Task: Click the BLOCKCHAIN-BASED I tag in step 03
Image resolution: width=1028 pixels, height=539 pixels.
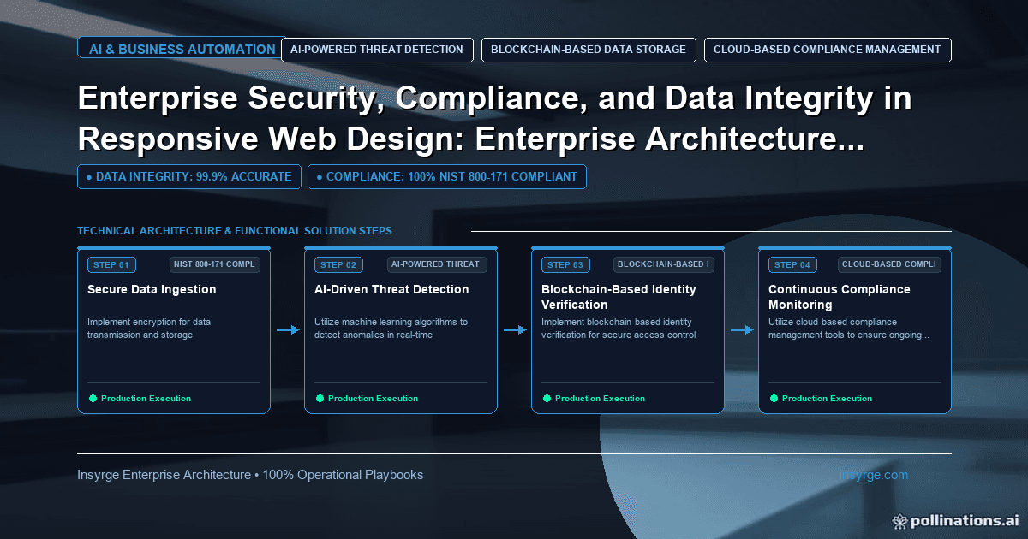Action: pos(664,264)
